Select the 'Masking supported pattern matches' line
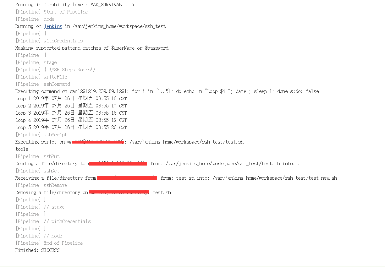Image resolution: width=385 pixels, height=267 pixels. (x=92, y=48)
